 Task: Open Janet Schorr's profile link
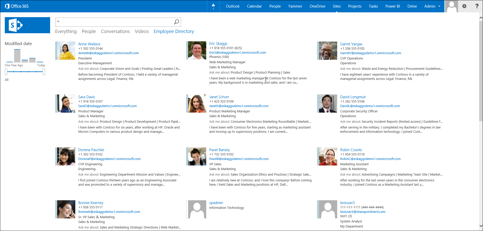coord(219,97)
